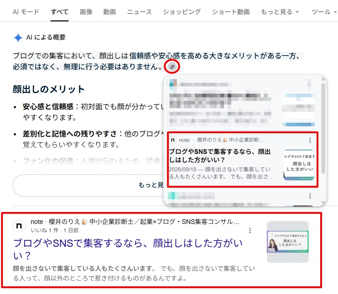This screenshot has height=294, width=338.
Task: Open three-dot menu of bottom blurred popup card
Action: pyautogui.click(x=310, y=196)
